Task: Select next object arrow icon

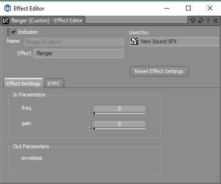Action: (200, 20)
